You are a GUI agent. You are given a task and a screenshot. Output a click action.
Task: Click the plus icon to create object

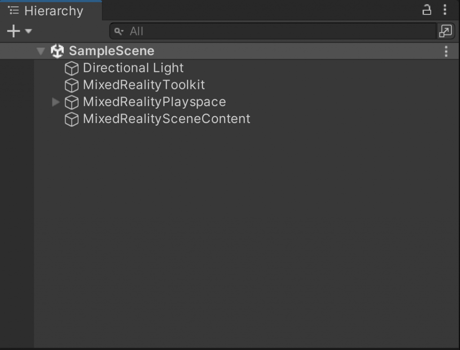[x=13, y=31]
